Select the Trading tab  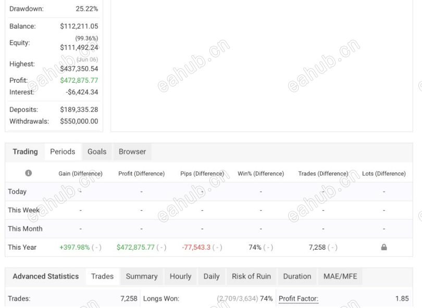coord(26,151)
